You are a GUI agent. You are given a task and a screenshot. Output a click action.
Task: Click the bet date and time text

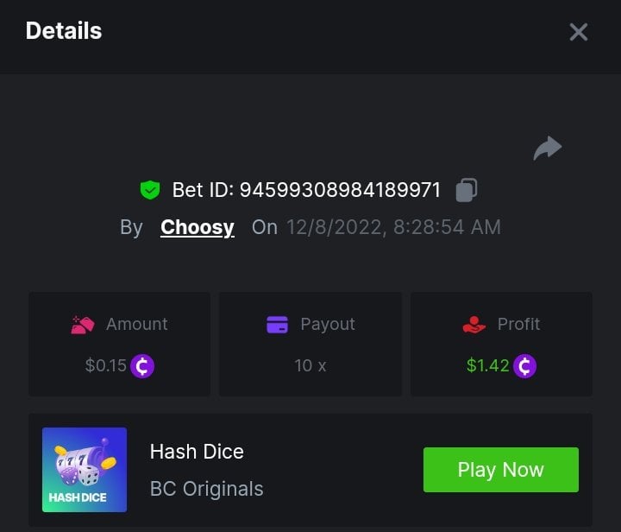pyautogui.click(x=392, y=227)
